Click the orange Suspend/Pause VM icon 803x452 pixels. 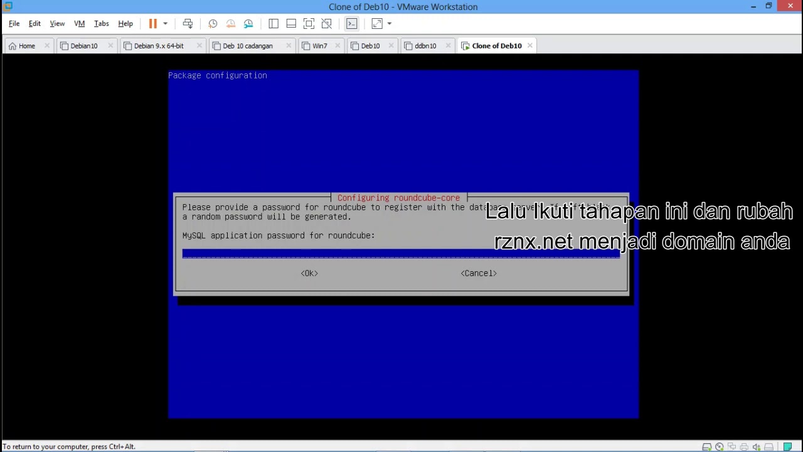152,23
